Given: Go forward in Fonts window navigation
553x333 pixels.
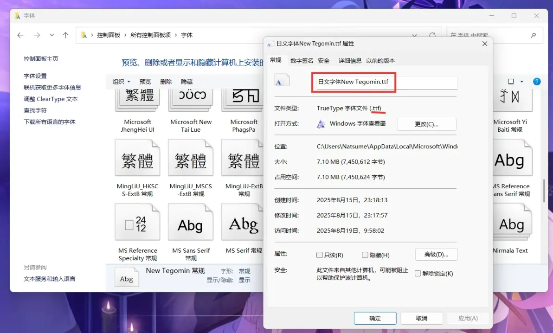Looking at the screenshot, I should click(37, 35).
